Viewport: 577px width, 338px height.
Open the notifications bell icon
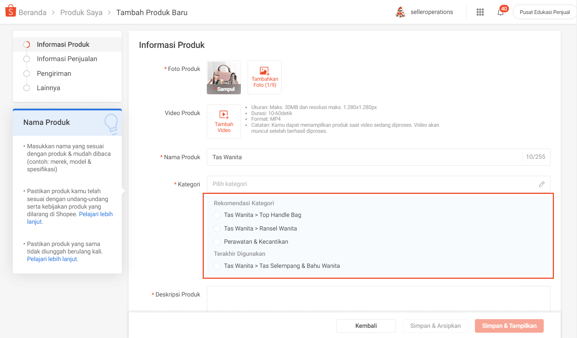point(500,12)
